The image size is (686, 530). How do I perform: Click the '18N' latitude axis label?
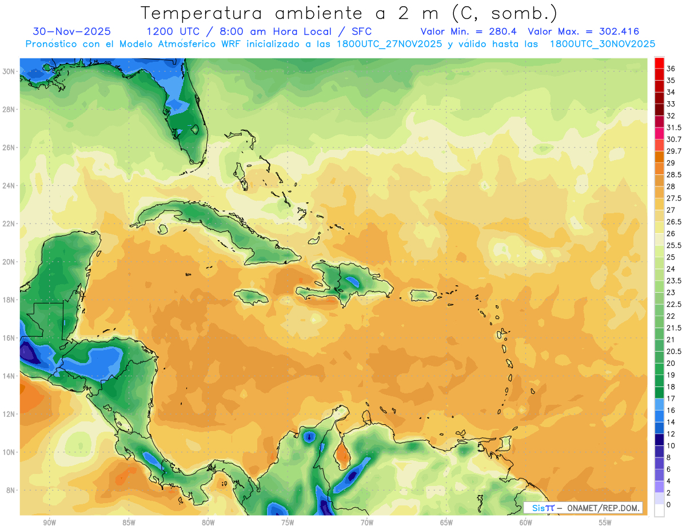[9, 300]
